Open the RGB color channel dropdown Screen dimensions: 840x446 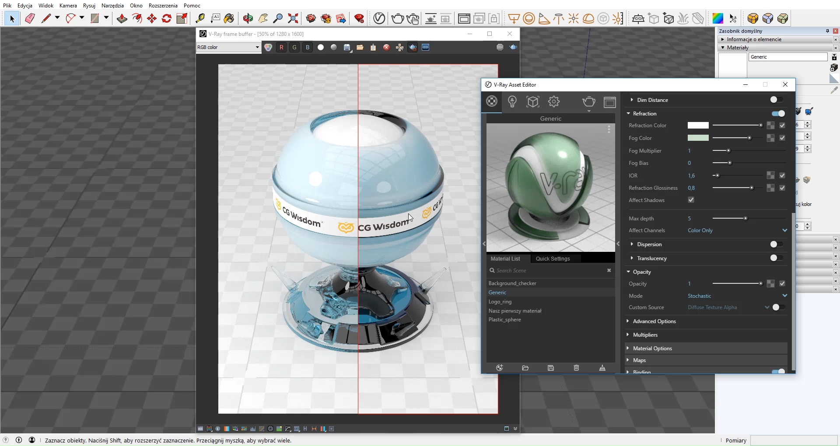click(x=228, y=47)
